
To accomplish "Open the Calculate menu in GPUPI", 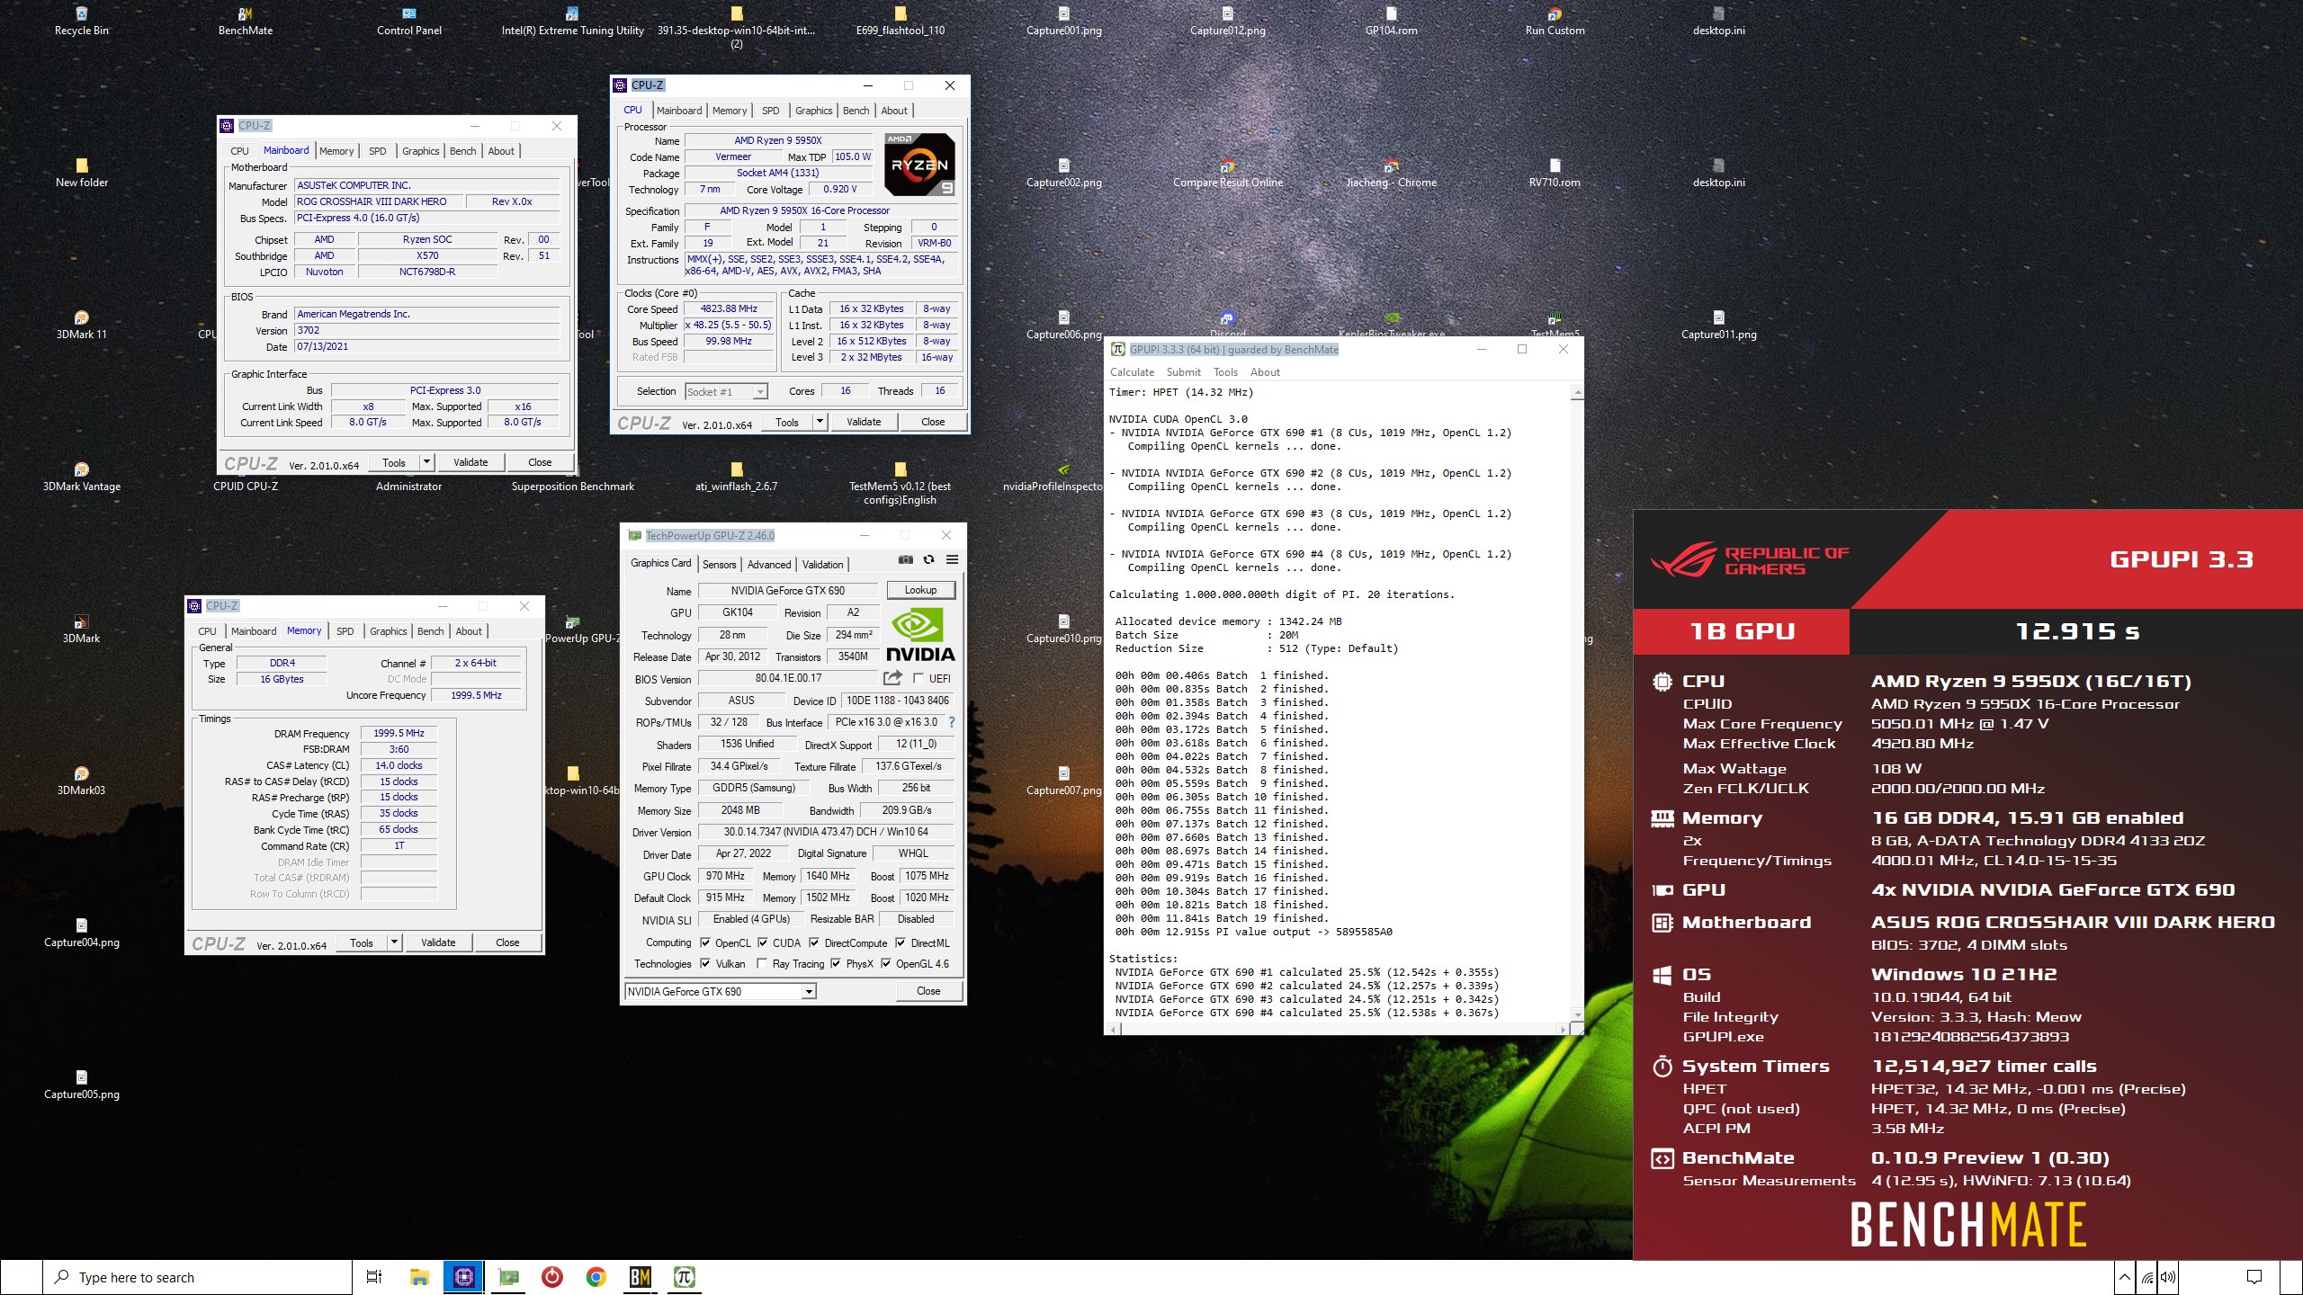I will pos(1132,371).
